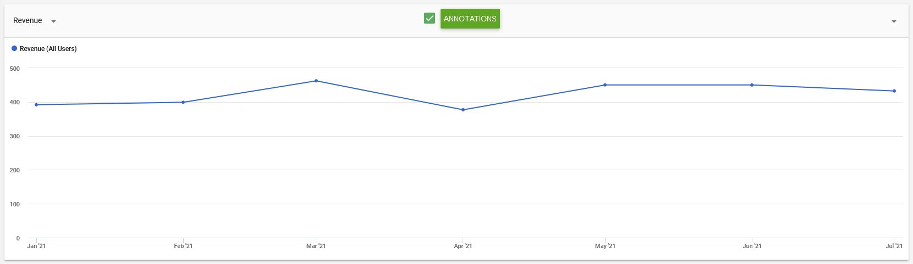Select the Feb '21 data point
This screenshot has width=913, height=264.
tap(183, 102)
